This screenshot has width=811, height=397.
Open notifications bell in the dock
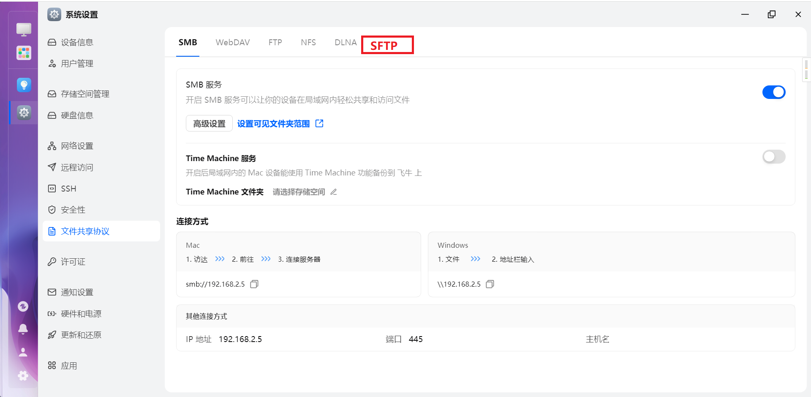point(23,329)
